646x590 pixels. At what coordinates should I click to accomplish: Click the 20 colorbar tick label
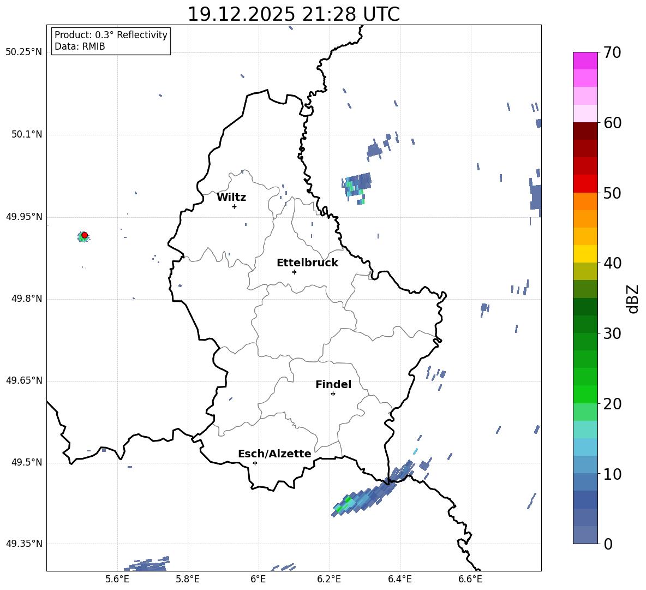(612, 404)
